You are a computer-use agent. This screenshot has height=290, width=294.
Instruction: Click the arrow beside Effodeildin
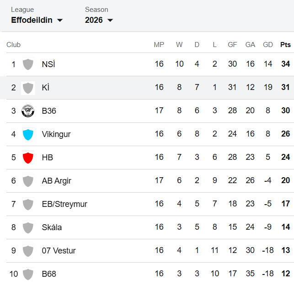point(60,20)
